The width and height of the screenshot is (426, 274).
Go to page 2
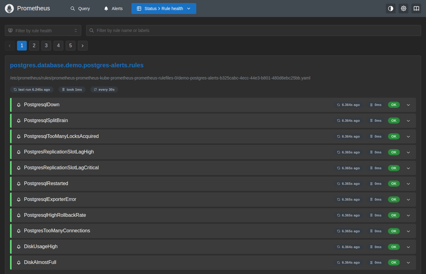point(34,46)
